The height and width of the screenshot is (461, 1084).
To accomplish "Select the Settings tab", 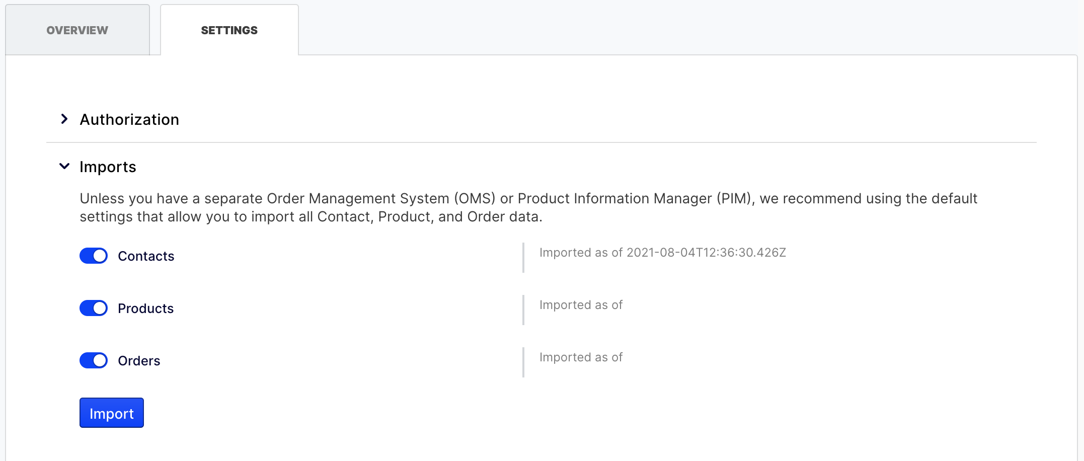I will pos(229,30).
